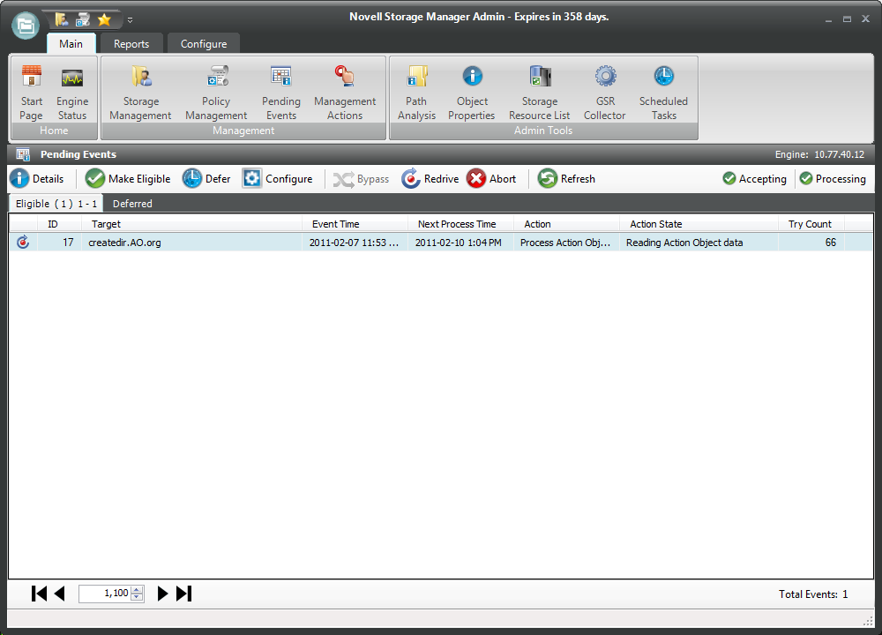Sort by Next Process Time column

point(460,224)
